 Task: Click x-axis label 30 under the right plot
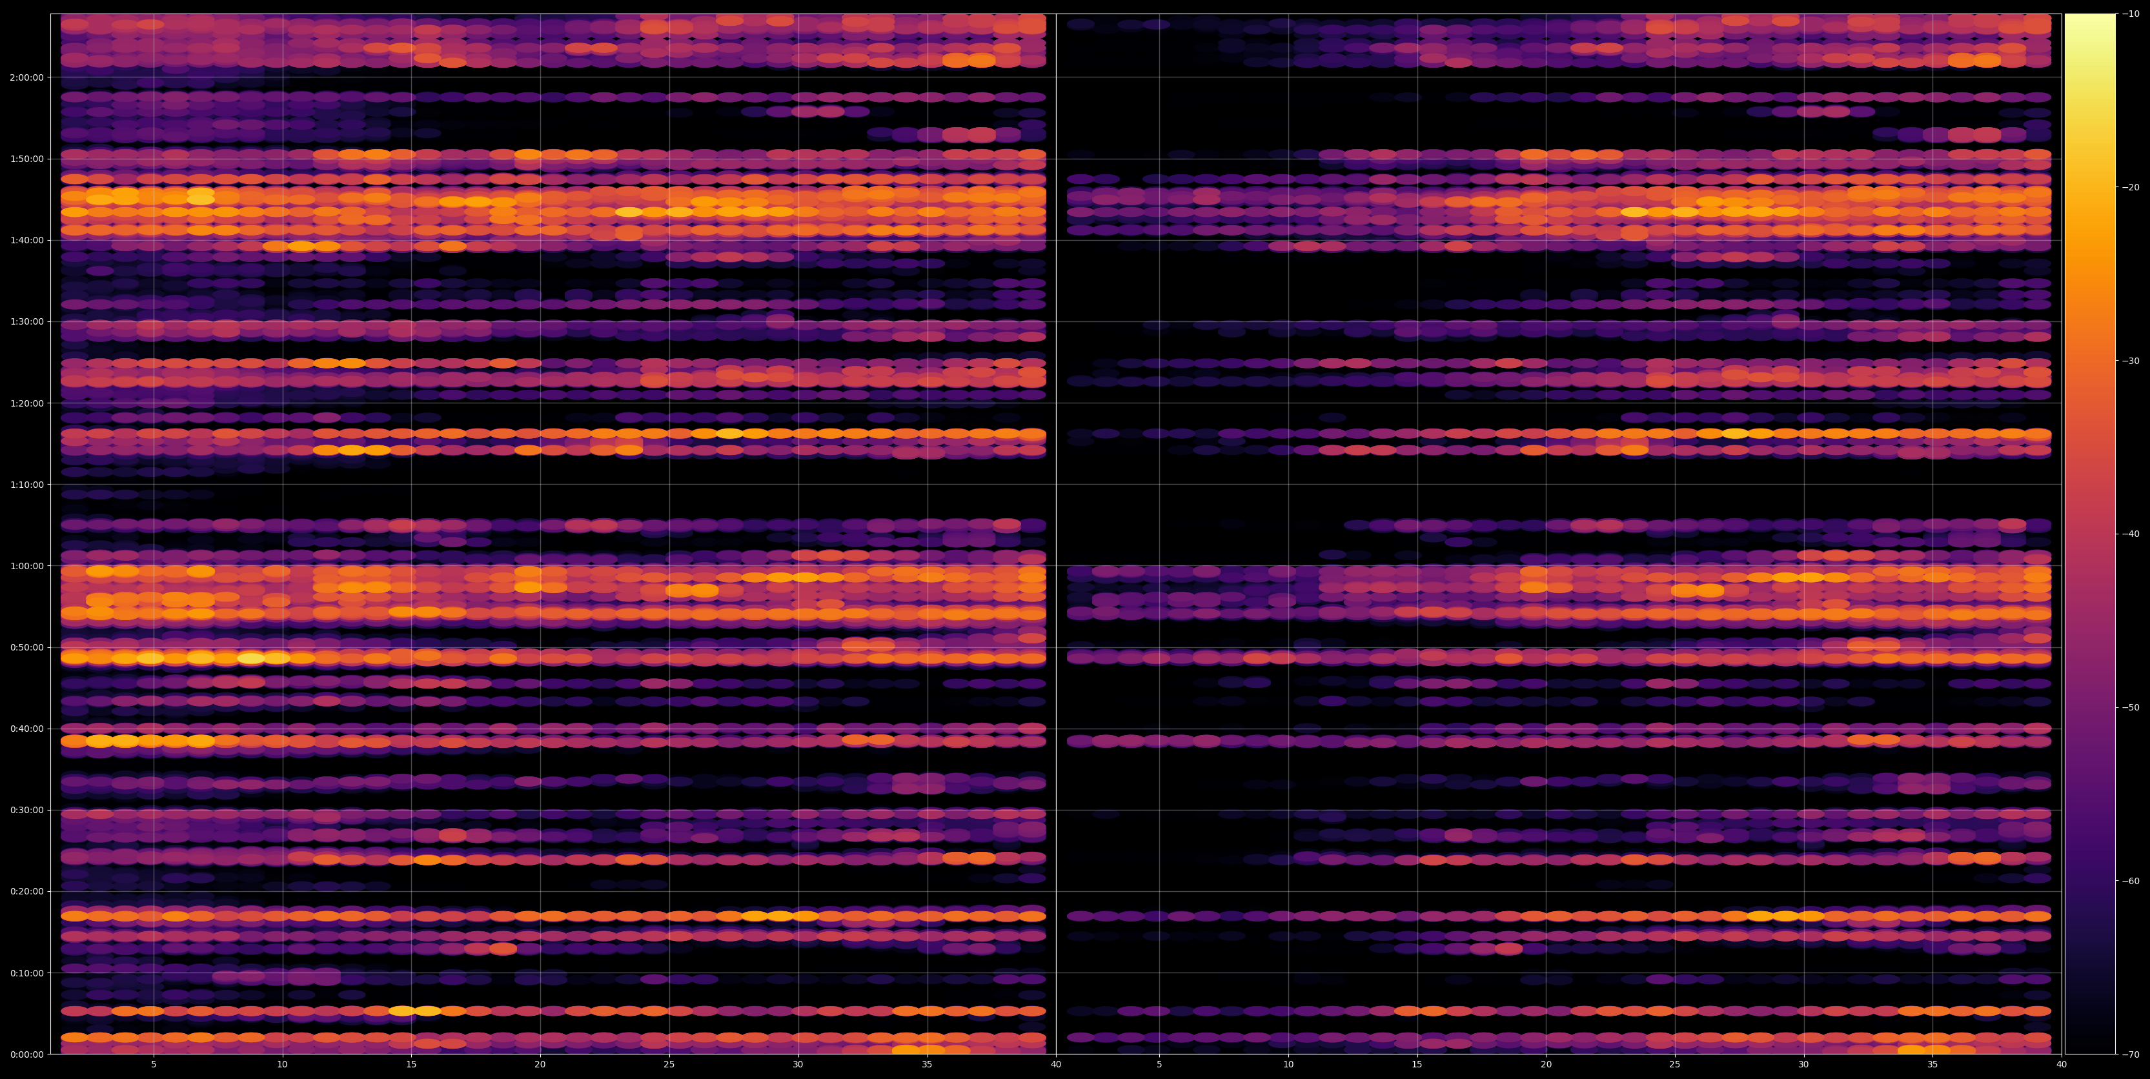coord(1803,1065)
